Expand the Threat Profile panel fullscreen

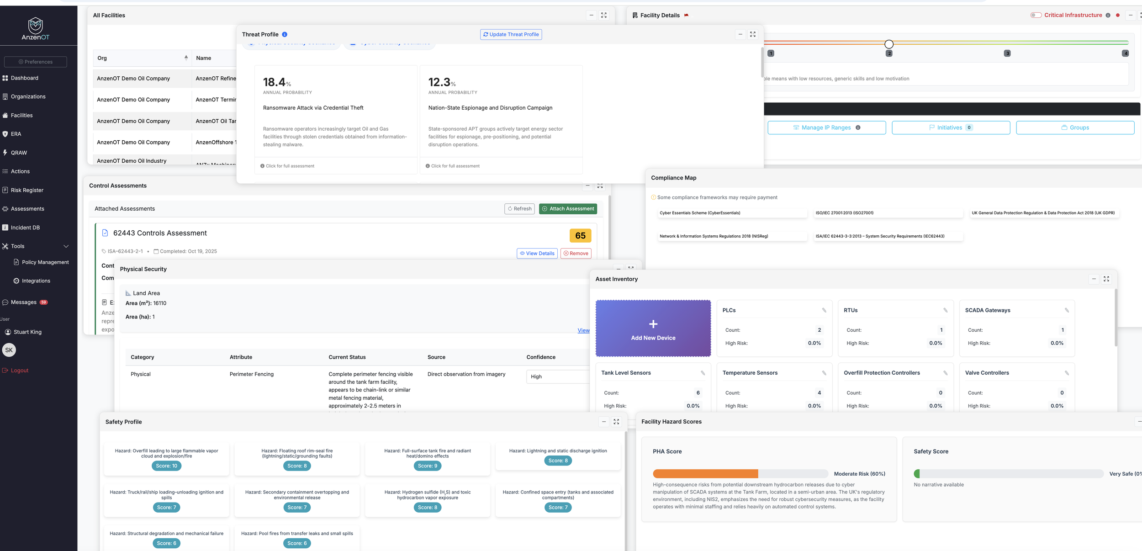point(753,34)
